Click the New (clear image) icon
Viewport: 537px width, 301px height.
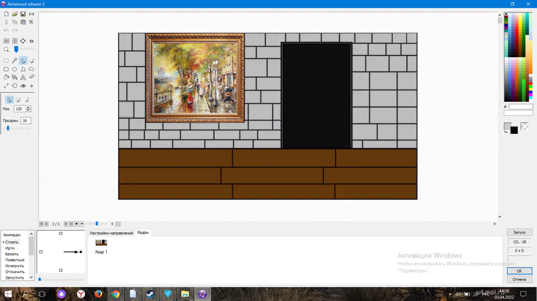(x=6, y=14)
